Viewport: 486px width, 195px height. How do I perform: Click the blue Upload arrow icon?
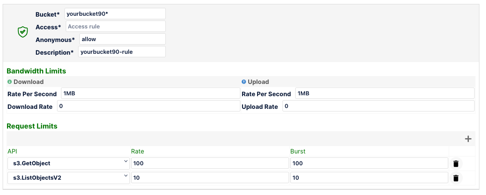(243, 82)
